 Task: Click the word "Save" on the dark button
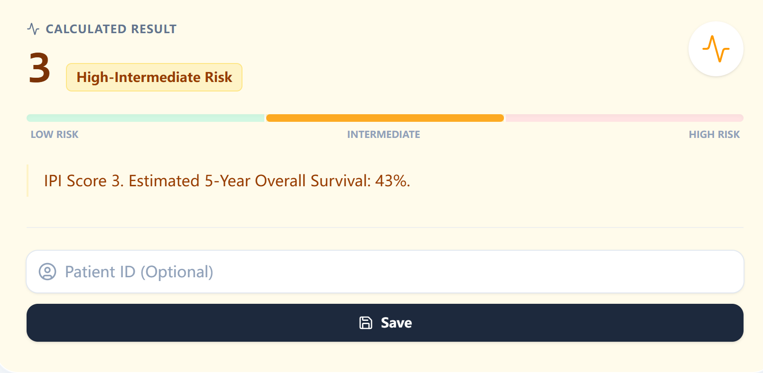point(396,323)
